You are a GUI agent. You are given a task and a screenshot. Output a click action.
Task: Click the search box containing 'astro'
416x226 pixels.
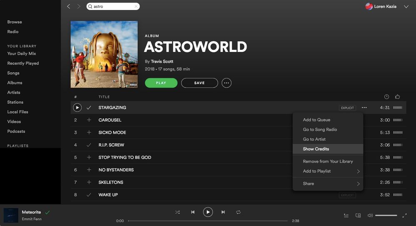point(113,6)
